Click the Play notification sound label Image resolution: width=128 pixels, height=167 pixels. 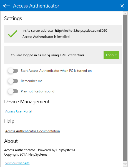37,91
